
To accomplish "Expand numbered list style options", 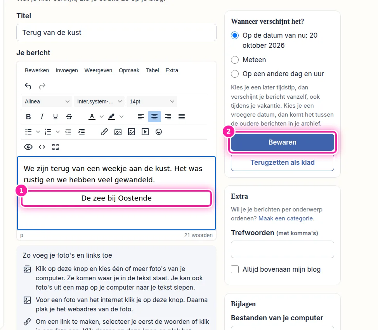I will (57, 132).
